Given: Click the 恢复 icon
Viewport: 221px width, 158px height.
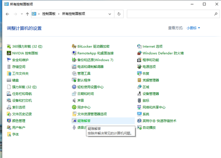Looking at the screenshot, I should point(139,73).
